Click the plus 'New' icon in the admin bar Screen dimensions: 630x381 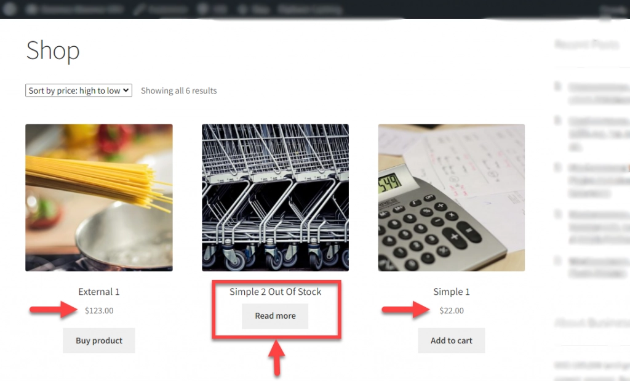[242, 9]
